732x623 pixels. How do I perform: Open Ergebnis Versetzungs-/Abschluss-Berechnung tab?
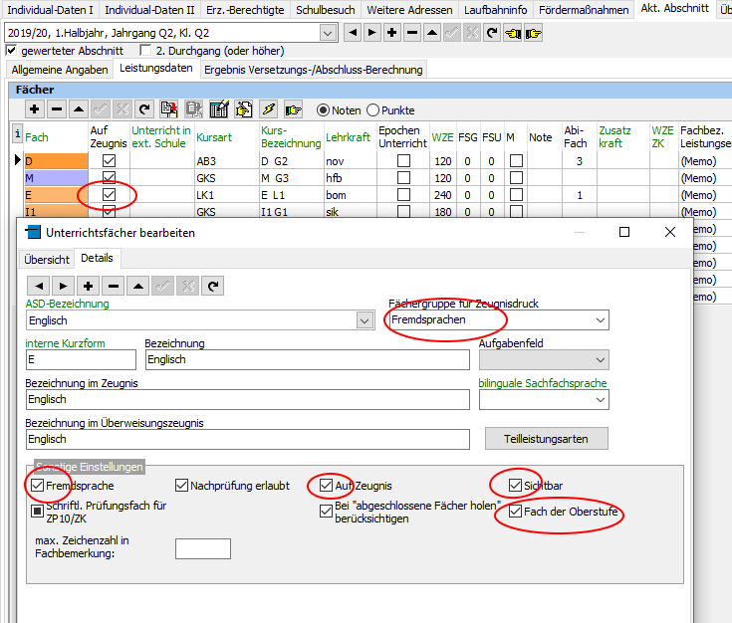(x=314, y=70)
